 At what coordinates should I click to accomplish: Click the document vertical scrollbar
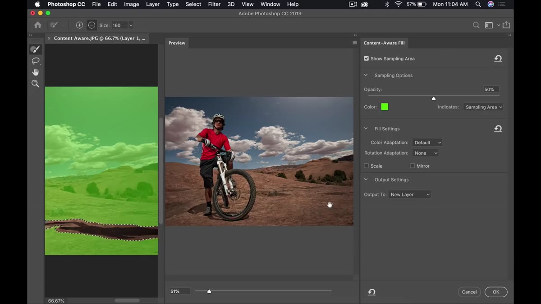click(x=161, y=171)
